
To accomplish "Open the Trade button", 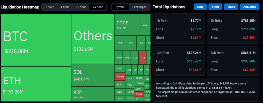I will (x=231, y=7).
